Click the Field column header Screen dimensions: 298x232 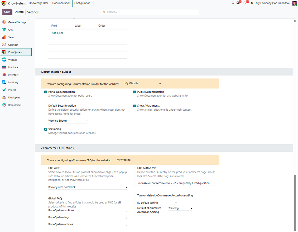pyautogui.click(x=54, y=26)
